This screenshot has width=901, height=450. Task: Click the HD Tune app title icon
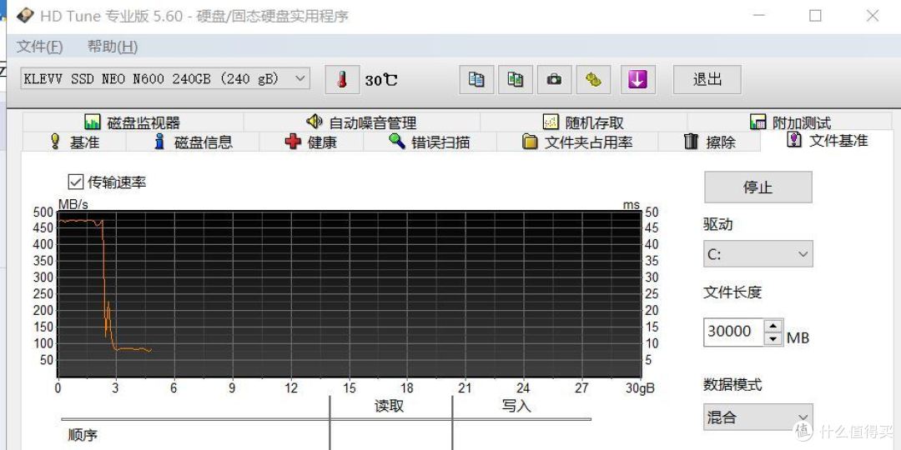[x=25, y=16]
